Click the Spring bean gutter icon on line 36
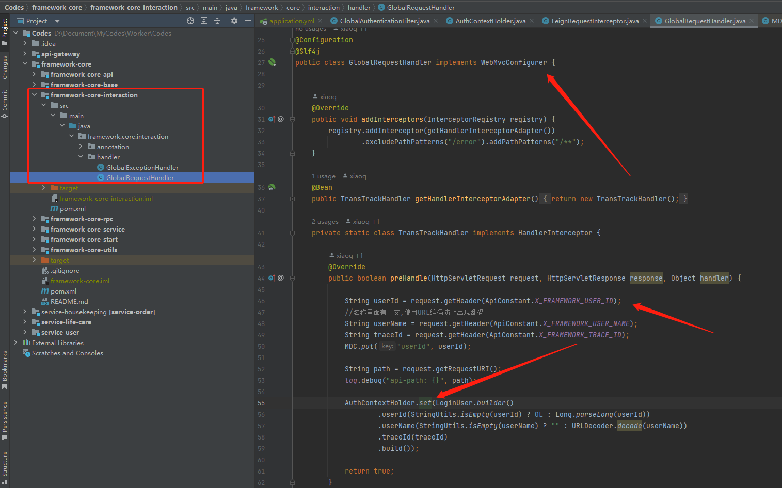782x488 pixels. tap(272, 187)
